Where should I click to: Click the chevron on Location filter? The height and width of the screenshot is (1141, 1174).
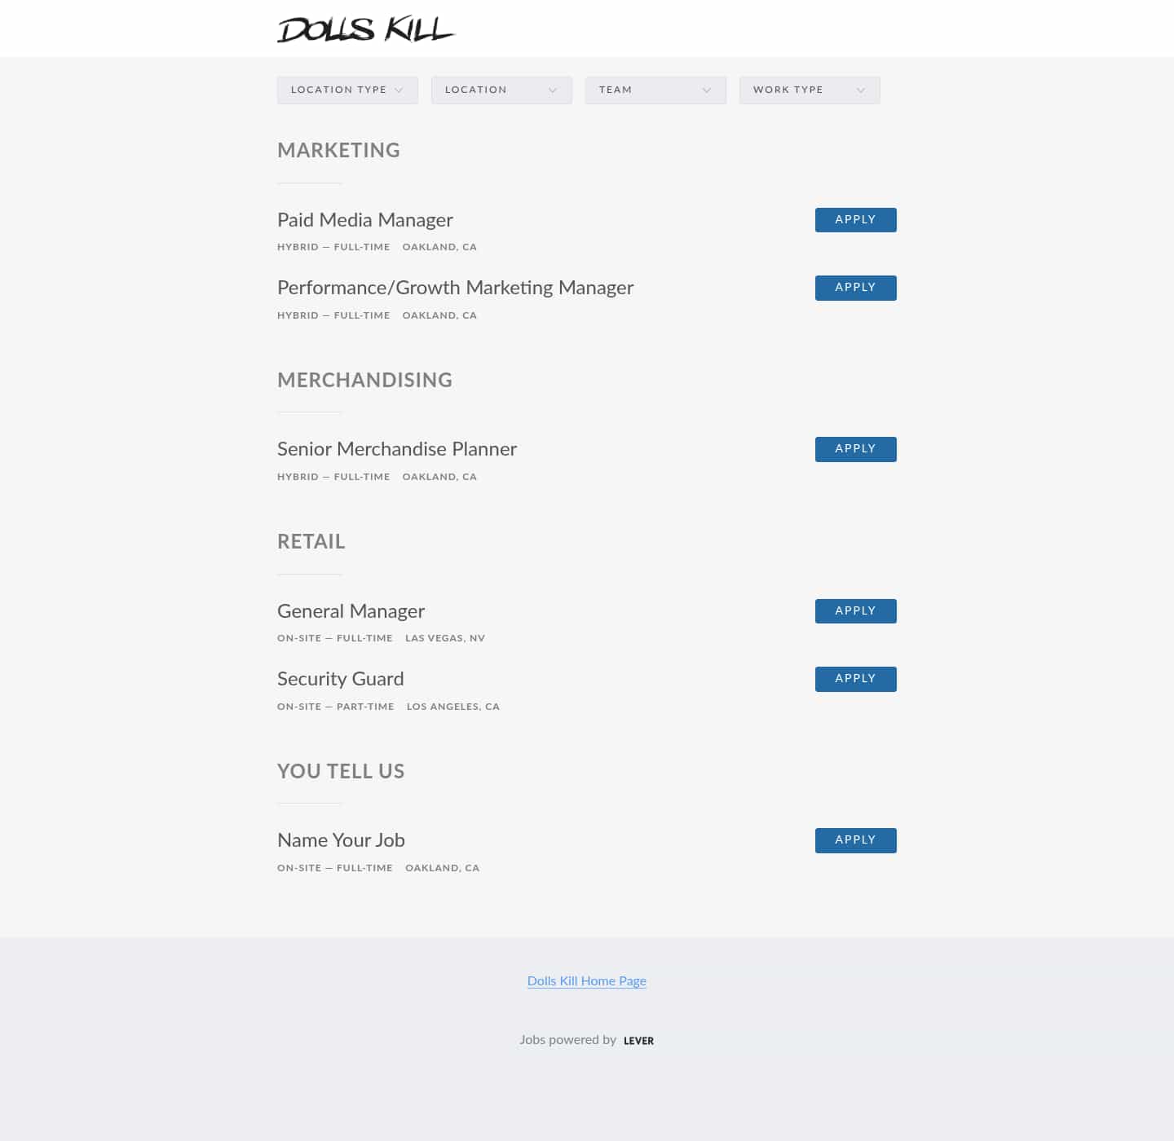point(554,90)
